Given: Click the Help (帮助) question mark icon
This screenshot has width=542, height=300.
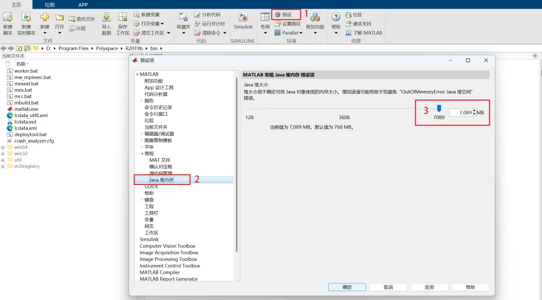Looking at the screenshot, I should coord(336,17).
